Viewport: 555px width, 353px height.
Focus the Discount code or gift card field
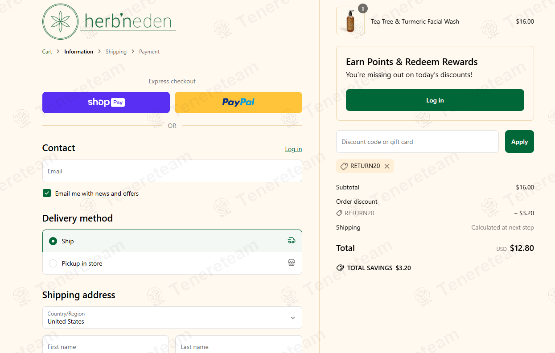click(417, 142)
